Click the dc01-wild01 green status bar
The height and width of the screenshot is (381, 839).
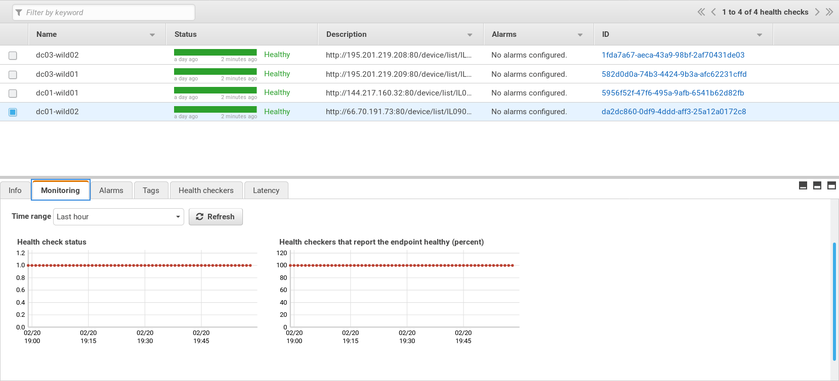coord(215,90)
